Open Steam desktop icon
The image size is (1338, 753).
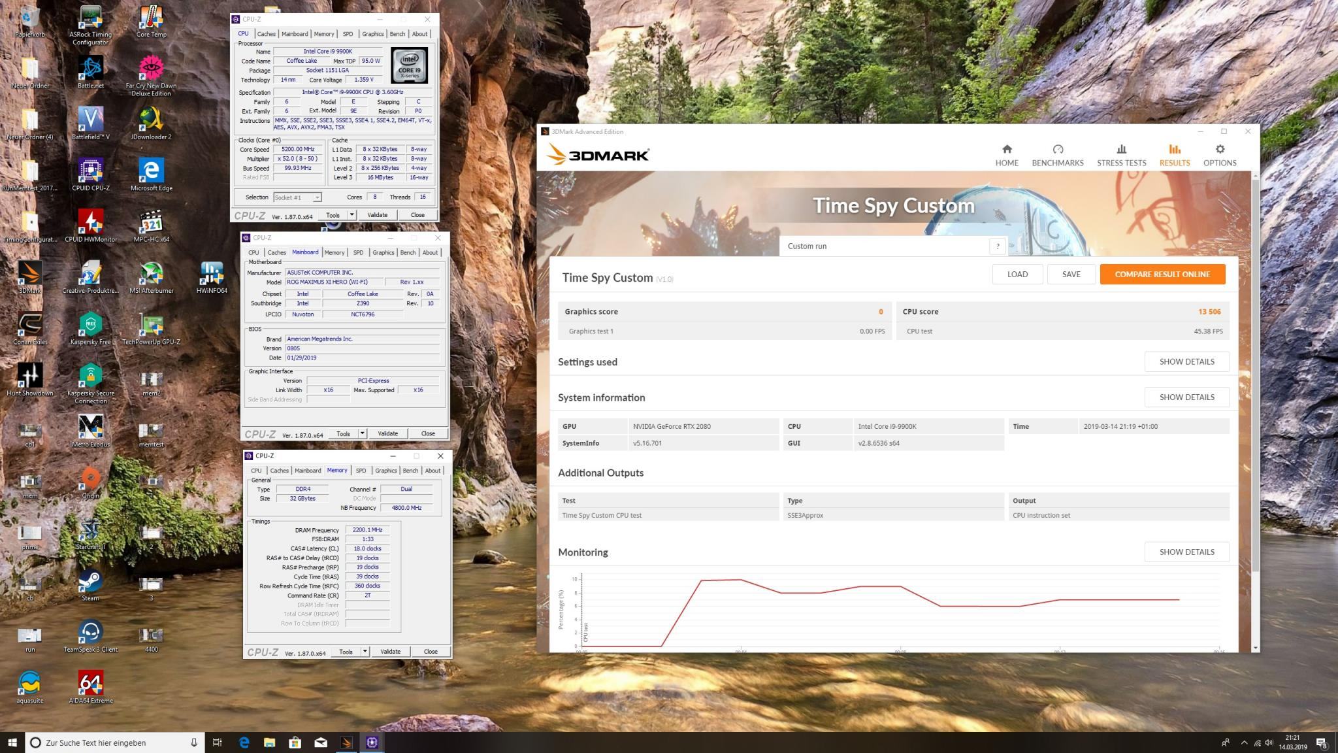[90, 585]
